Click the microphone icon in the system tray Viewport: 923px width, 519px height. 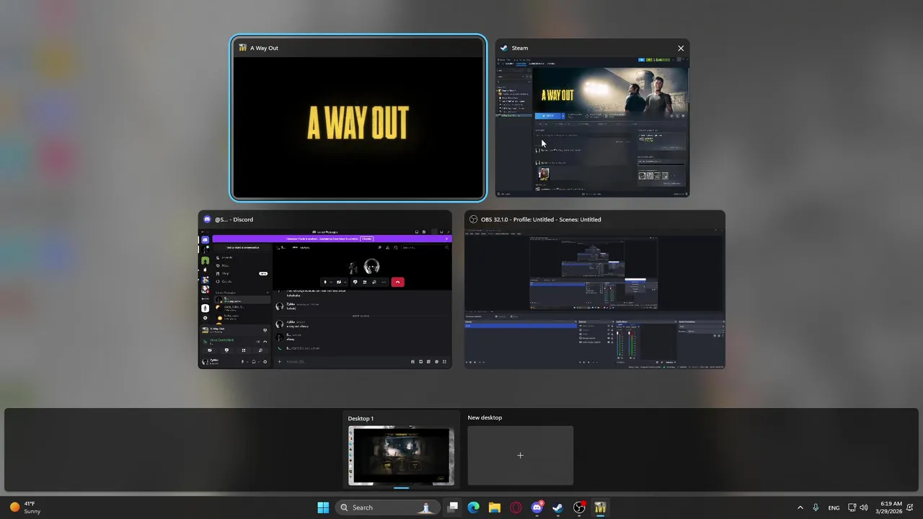[x=816, y=507]
